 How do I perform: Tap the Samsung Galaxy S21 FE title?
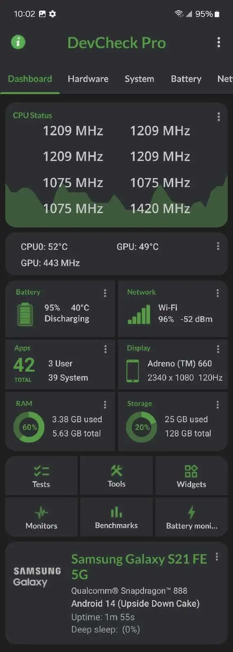coord(139,566)
